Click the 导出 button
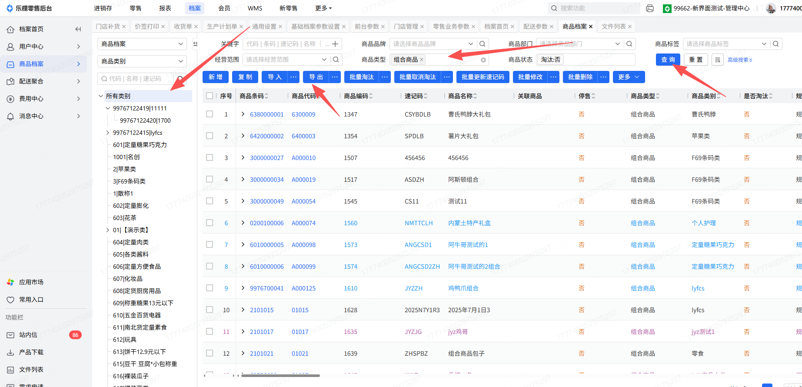Image resolution: width=802 pixels, height=387 pixels. coord(316,77)
